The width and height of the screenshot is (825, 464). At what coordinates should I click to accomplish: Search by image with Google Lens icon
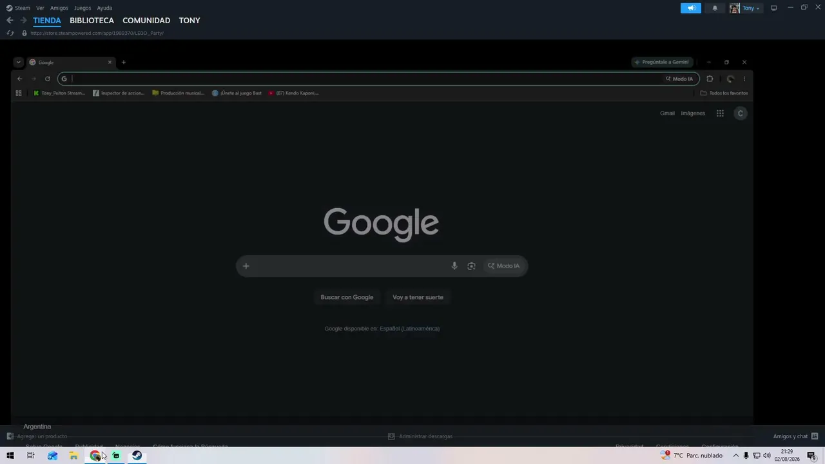coord(471,266)
